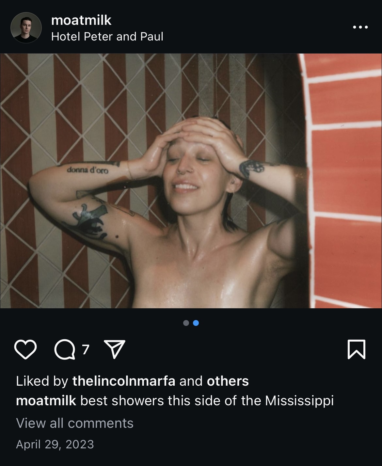The width and height of the screenshot is (382, 466).
Task: Open the moatmilk username in the post header
Action: click(81, 20)
